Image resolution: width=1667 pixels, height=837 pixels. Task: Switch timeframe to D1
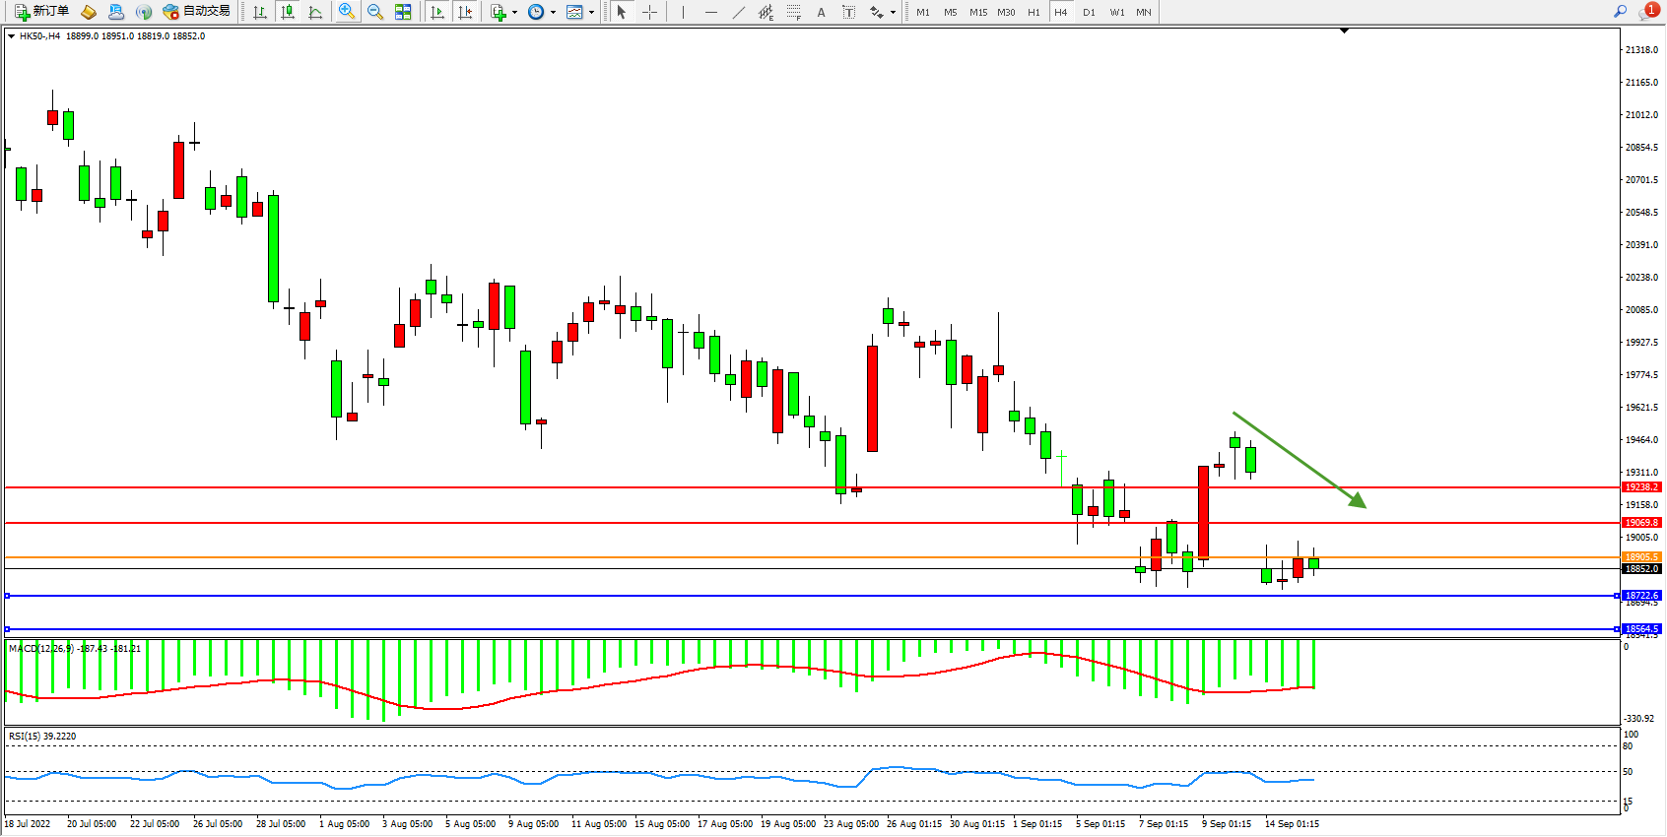pyautogui.click(x=1089, y=12)
